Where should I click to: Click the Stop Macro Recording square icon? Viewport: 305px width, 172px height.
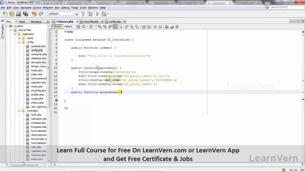tap(160, 27)
